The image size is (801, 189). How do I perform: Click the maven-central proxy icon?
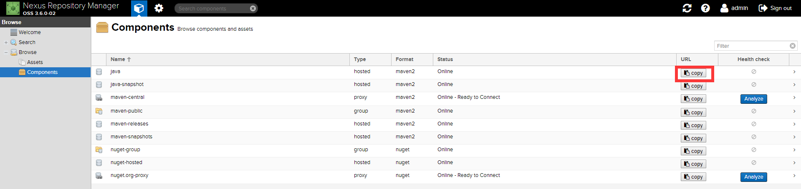tap(99, 98)
